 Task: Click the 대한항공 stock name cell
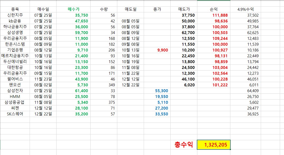click(15, 67)
